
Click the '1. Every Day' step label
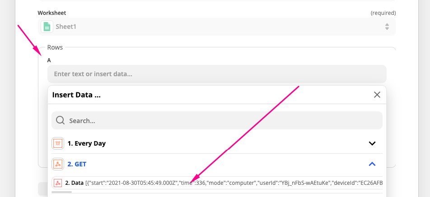[87, 143]
